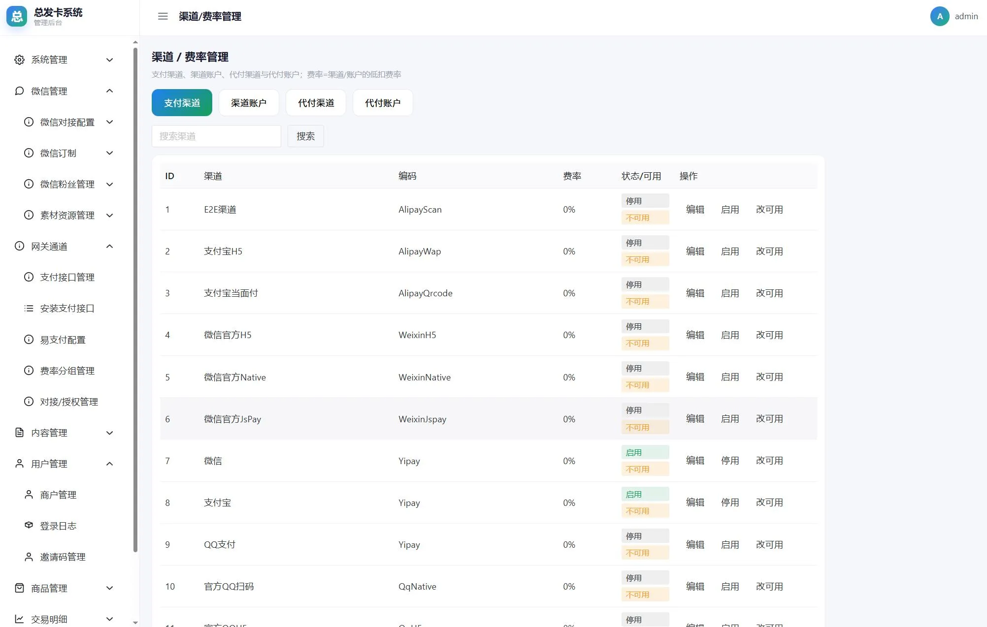The width and height of the screenshot is (987, 627).
Task: Open 费率分组管理 in sidebar
Action: tap(67, 371)
